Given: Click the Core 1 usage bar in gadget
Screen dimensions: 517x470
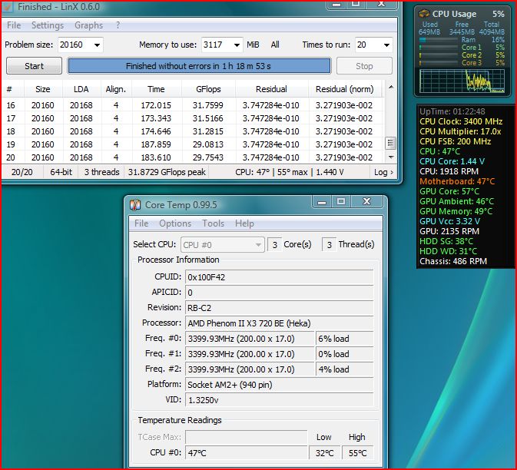Looking at the screenshot, I should [439, 48].
